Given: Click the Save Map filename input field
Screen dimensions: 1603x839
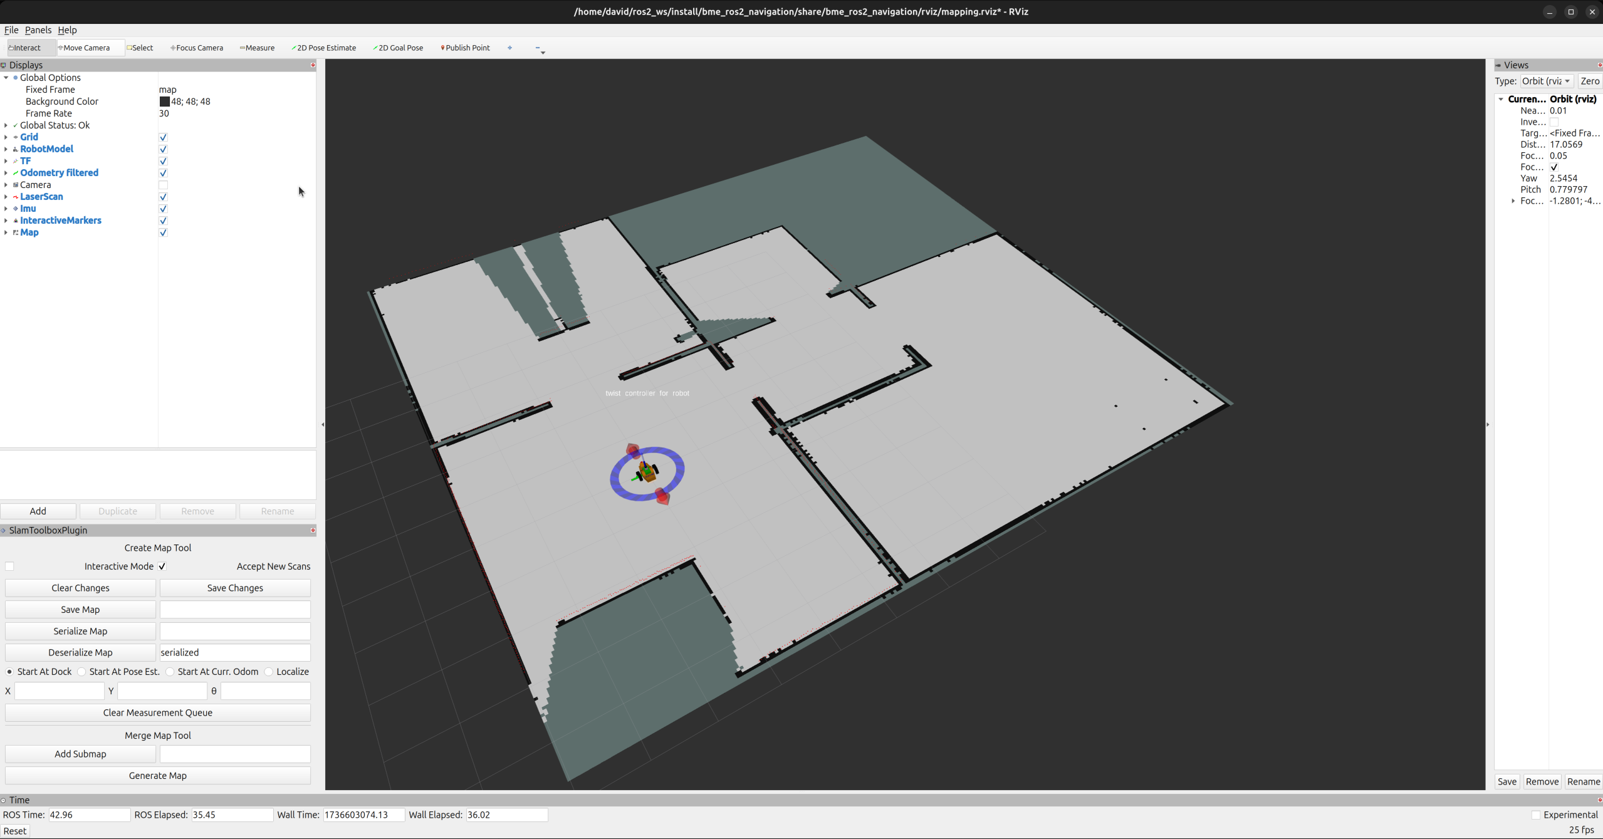Looking at the screenshot, I should (235, 610).
